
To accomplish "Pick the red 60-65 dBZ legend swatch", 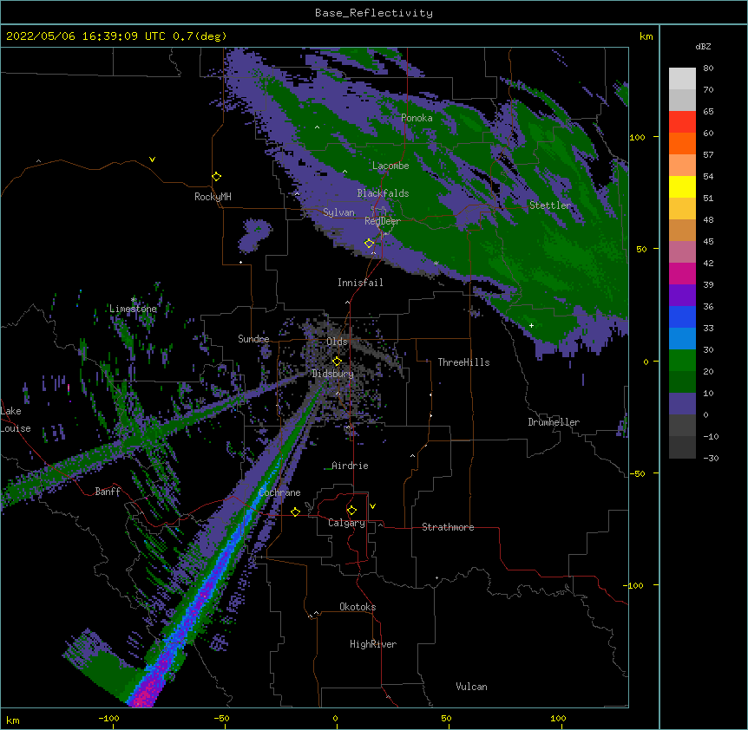I will coord(682,122).
